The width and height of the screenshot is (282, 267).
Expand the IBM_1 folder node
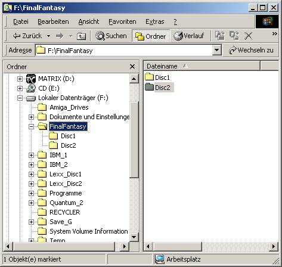(x=31, y=155)
